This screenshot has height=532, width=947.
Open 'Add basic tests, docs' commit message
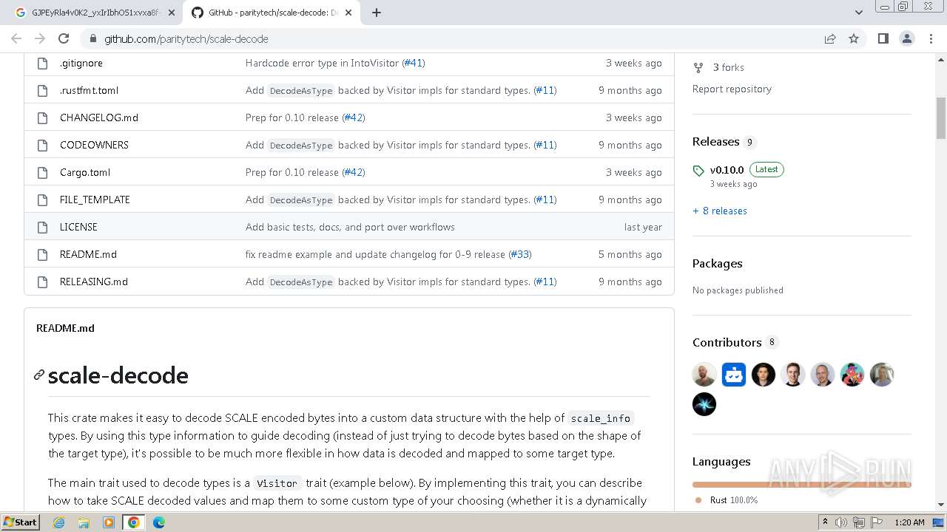pos(350,227)
